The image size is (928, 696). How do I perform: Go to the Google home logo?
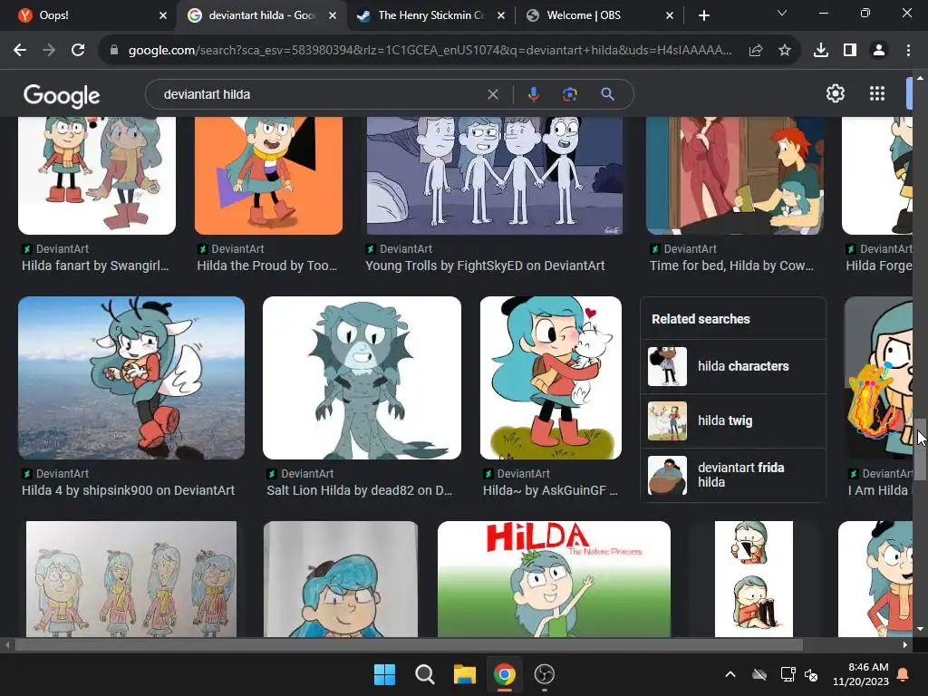(x=62, y=95)
